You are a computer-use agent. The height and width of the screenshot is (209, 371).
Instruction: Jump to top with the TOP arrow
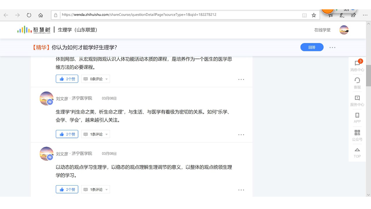[357, 150]
